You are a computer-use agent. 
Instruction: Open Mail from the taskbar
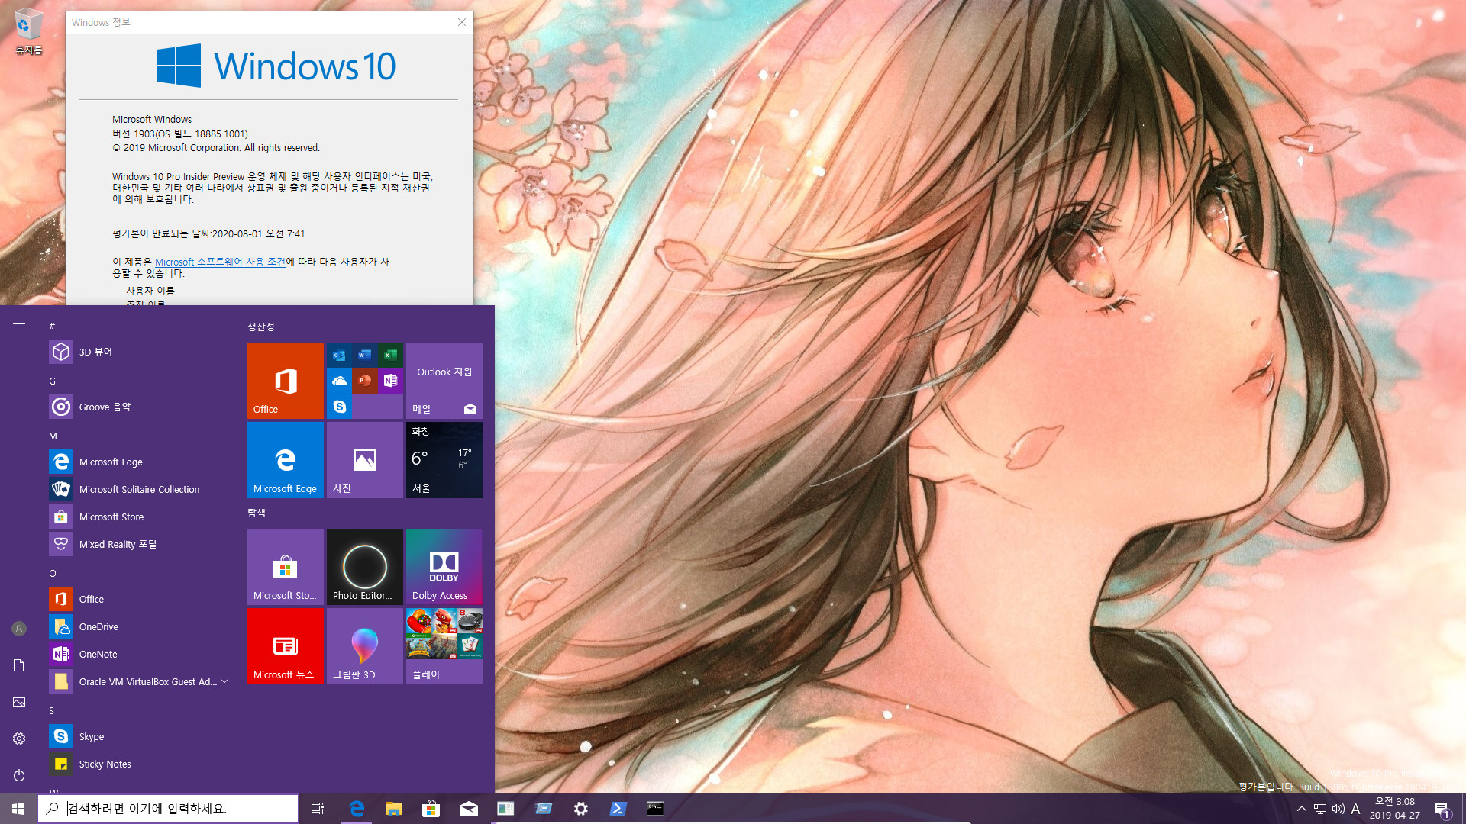click(469, 809)
